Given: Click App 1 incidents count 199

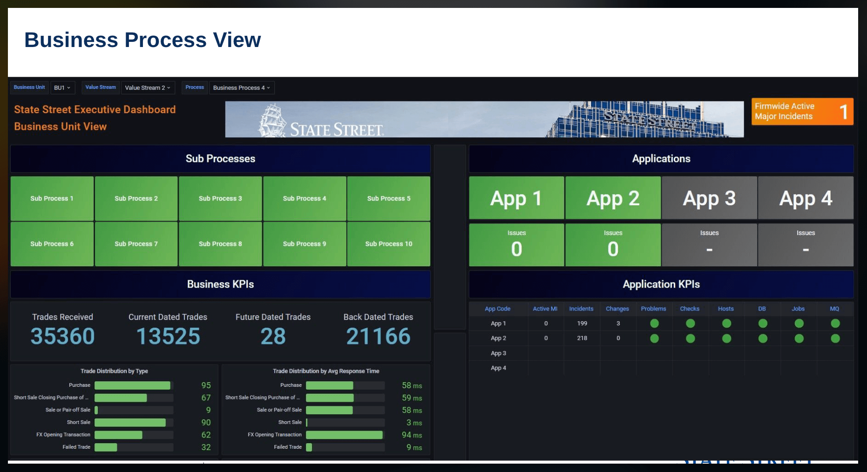Looking at the screenshot, I should click(x=582, y=324).
